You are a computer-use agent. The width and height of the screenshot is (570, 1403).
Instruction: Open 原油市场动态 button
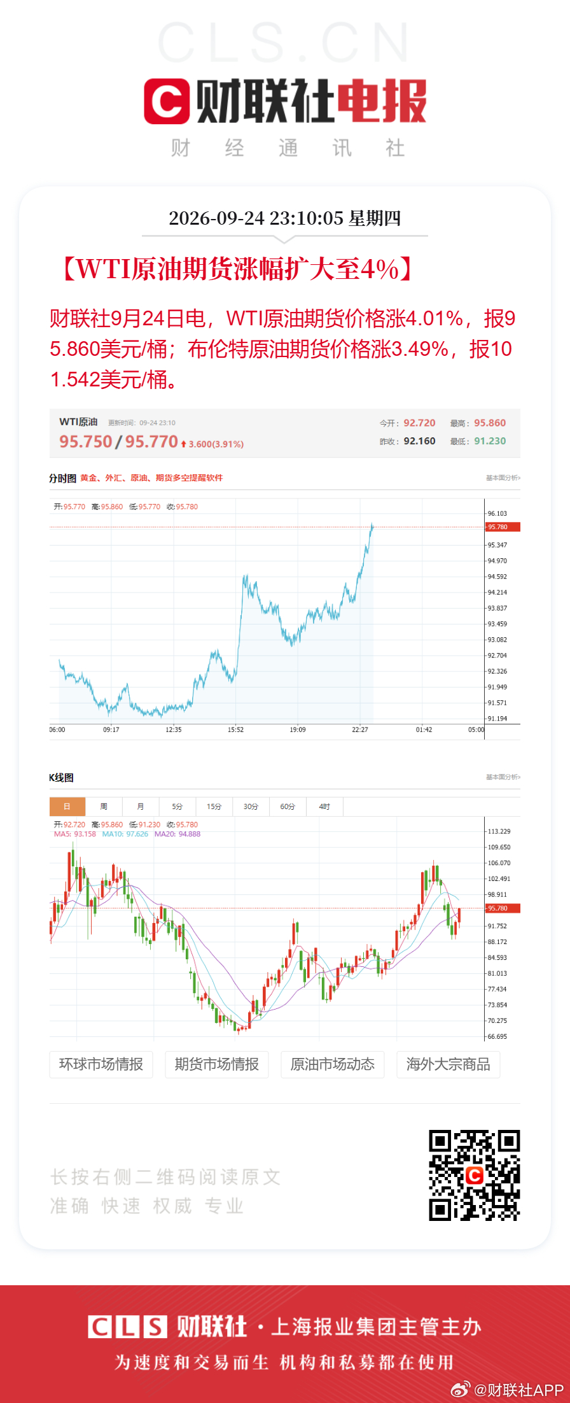(333, 1064)
